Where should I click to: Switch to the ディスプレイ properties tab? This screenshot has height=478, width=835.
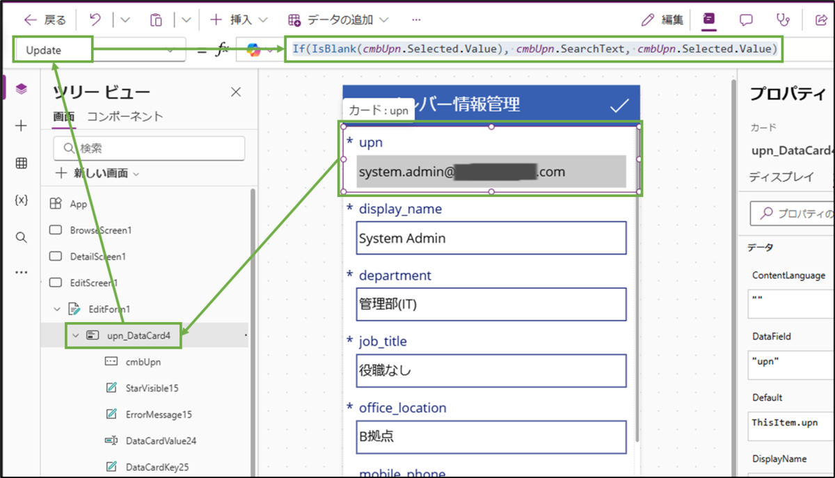[781, 177]
